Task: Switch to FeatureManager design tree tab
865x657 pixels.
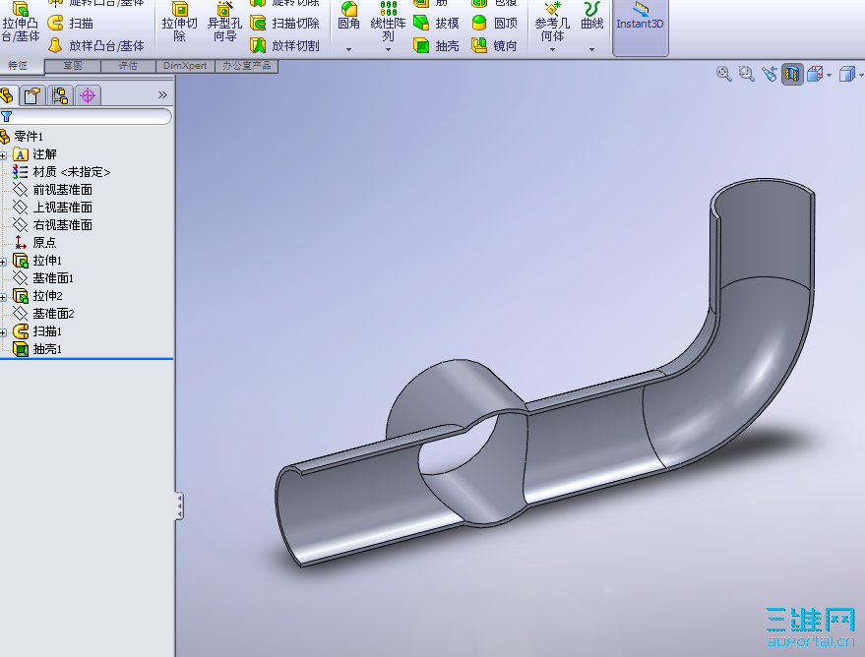Action: [x=7, y=95]
